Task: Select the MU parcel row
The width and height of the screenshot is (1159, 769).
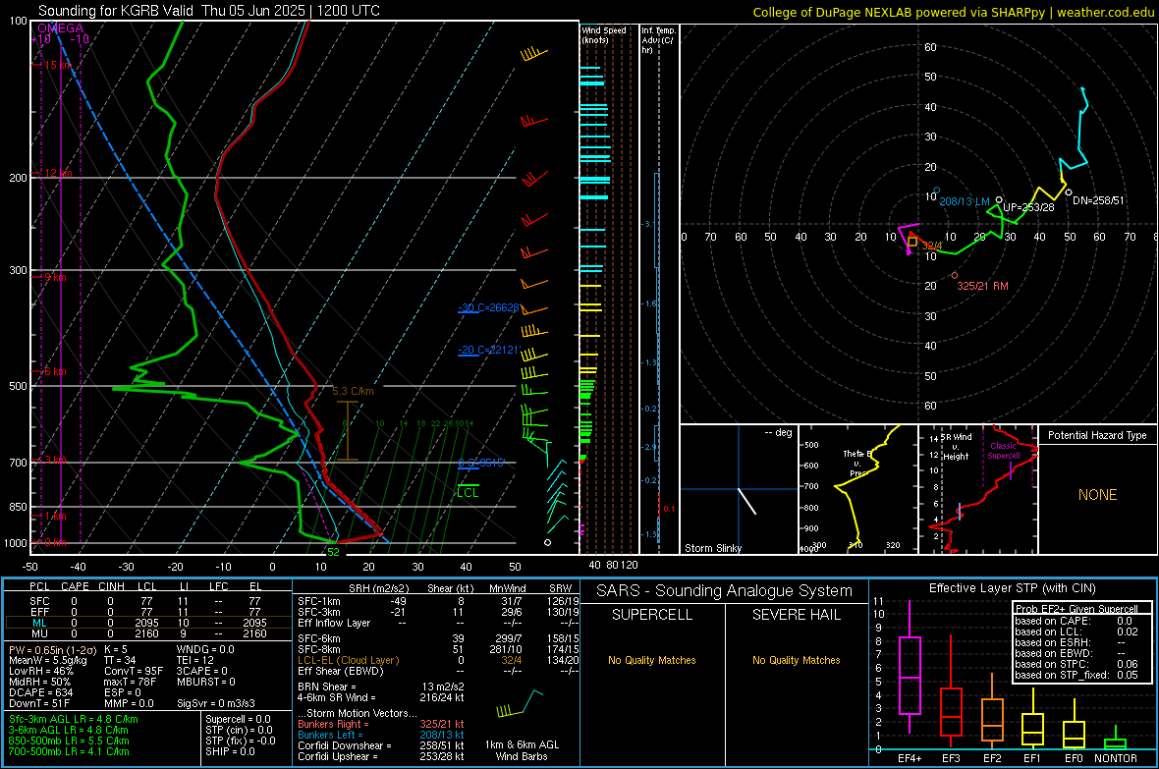Action: click(x=147, y=632)
